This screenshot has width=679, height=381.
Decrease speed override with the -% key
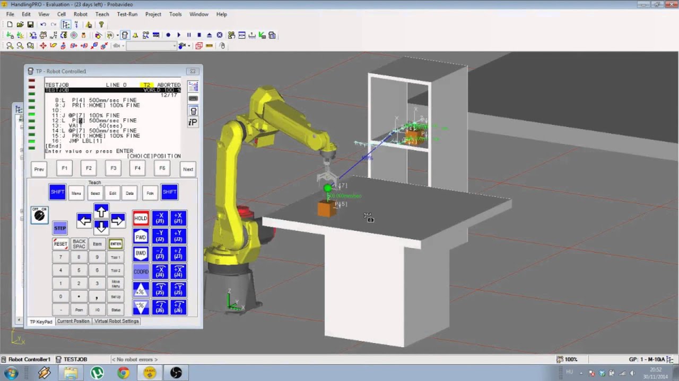coord(141,307)
